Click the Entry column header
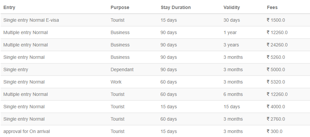 click(9, 7)
